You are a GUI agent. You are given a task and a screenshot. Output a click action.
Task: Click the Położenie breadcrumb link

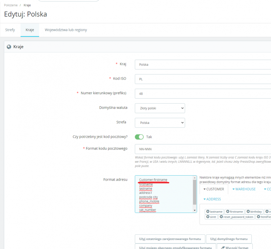[x=11, y=5]
